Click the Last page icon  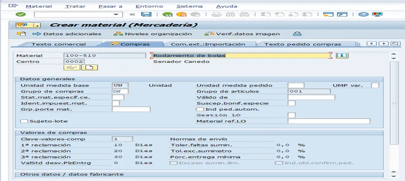[307, 15]
